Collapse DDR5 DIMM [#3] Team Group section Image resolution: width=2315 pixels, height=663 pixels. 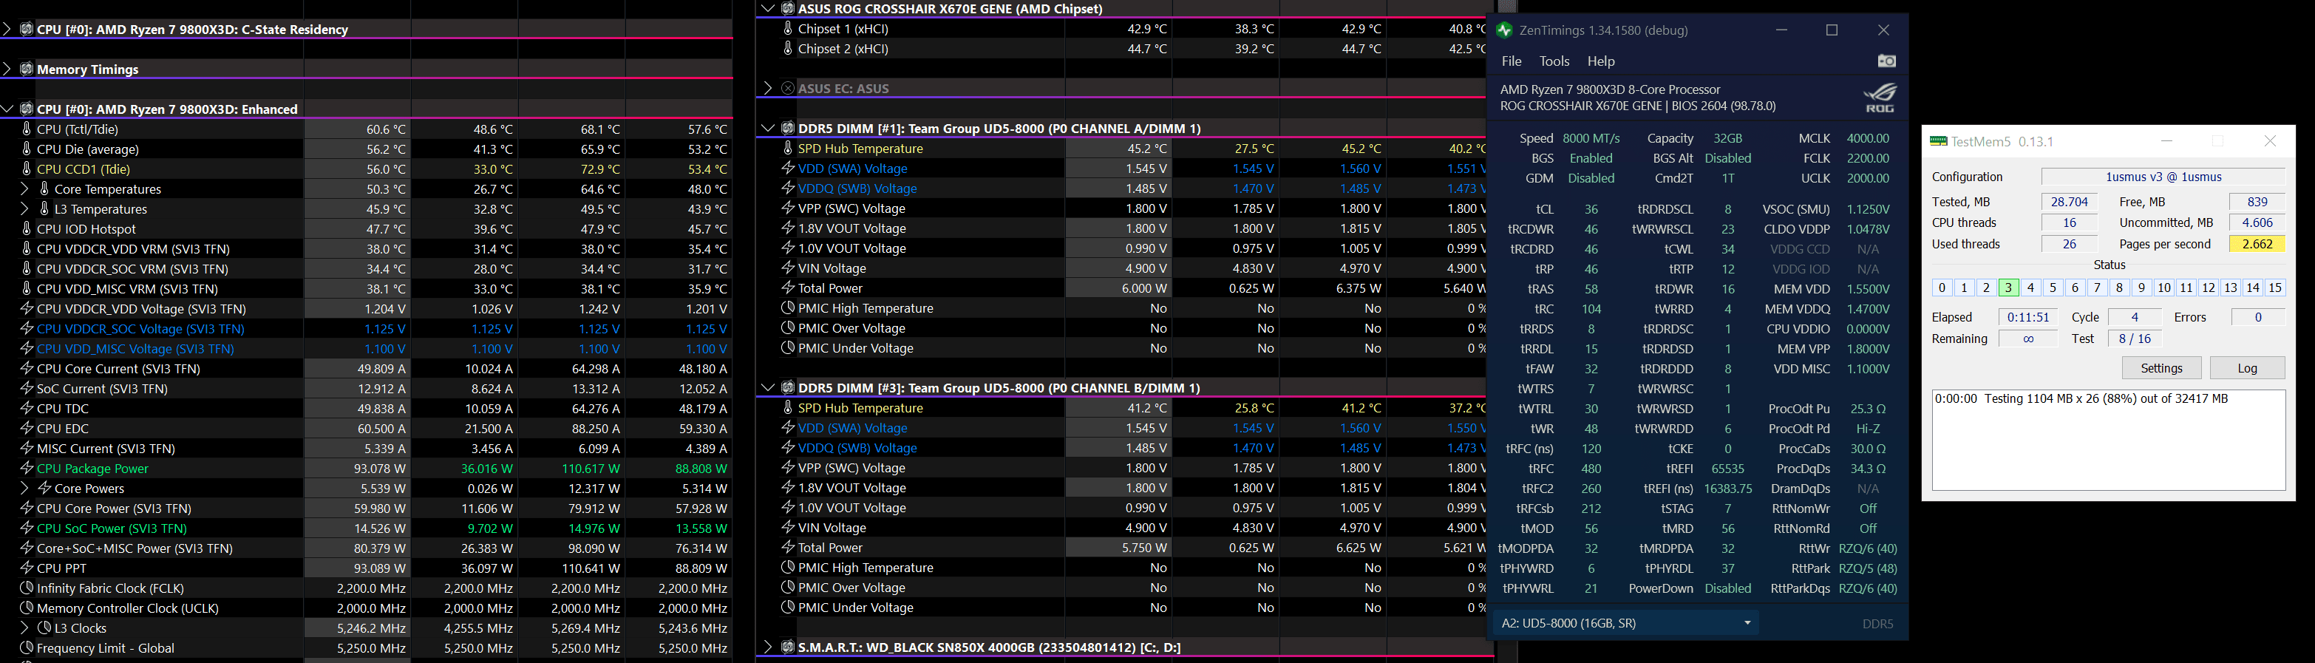coord(767,387)
